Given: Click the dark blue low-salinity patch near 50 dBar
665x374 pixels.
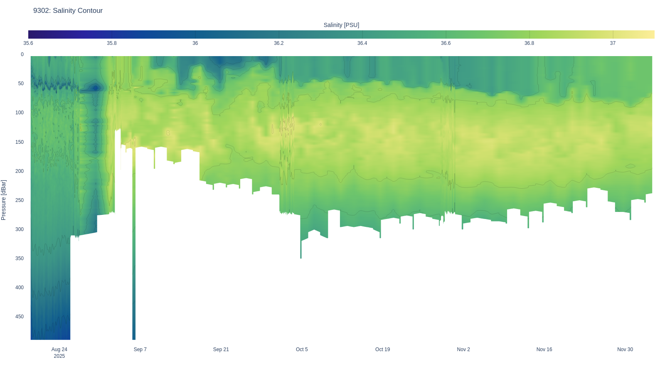Looking at the screenshot, I should click(x=96, y=88).
